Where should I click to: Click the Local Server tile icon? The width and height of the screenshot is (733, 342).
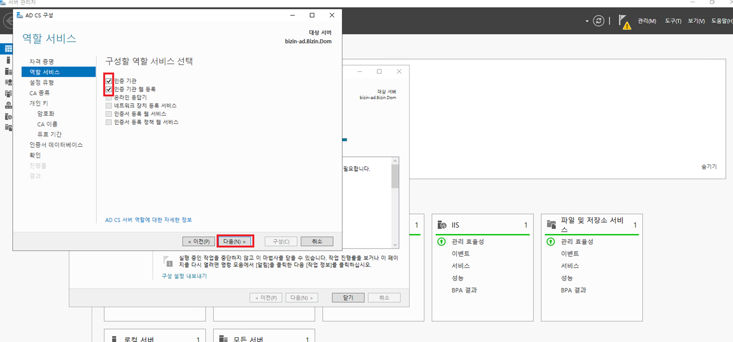[114, 339]
